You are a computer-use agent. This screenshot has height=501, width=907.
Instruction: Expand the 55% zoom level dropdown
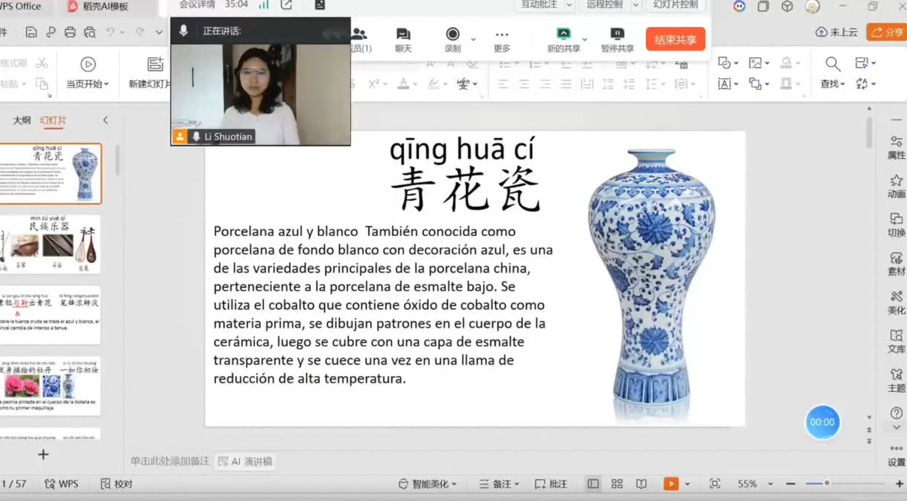tap(770, 484)
